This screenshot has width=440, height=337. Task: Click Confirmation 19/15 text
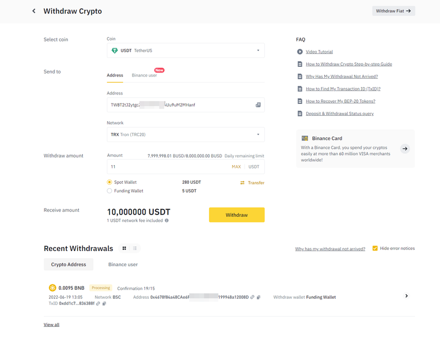tap(136, 288)
